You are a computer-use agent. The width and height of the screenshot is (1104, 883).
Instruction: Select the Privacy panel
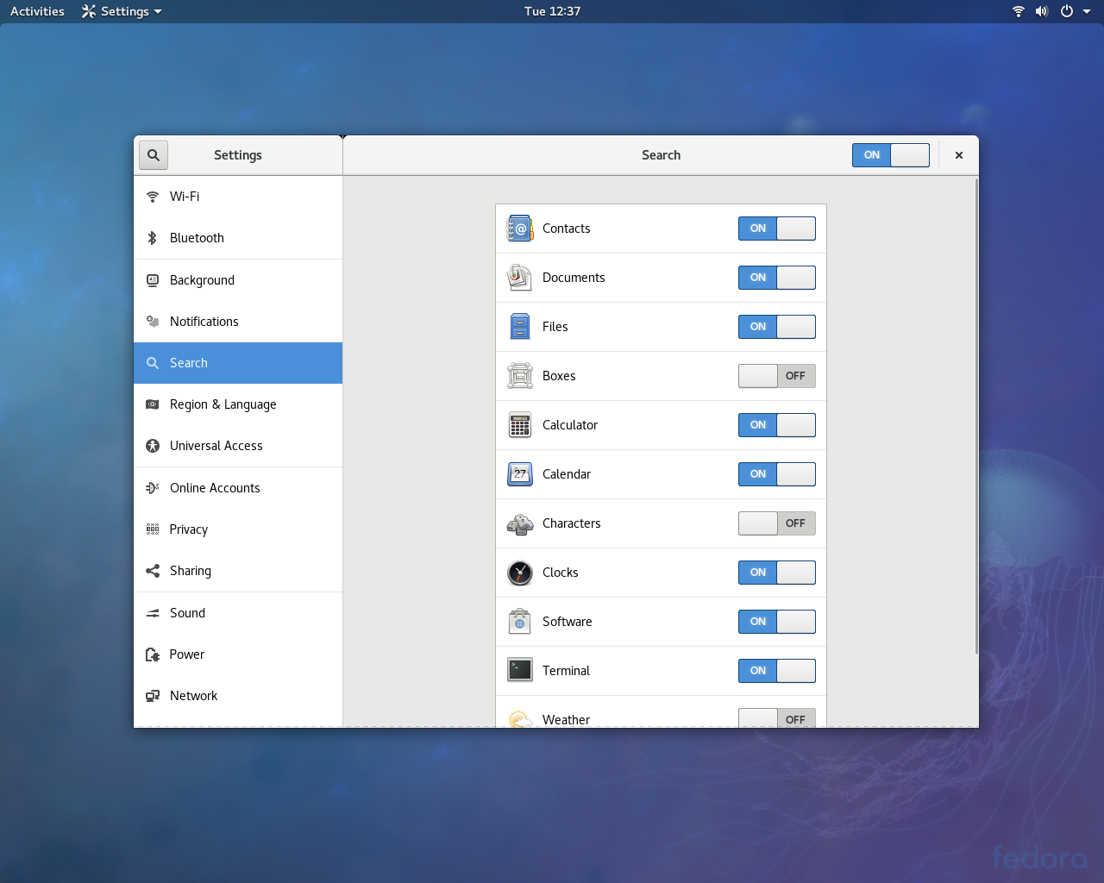click(x=238, y=529)
